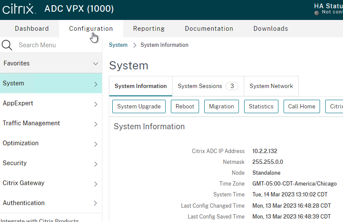Click the System Upgrade button
Image resolution: width=343 pixels, height=222 pixels.
point(139,107)
